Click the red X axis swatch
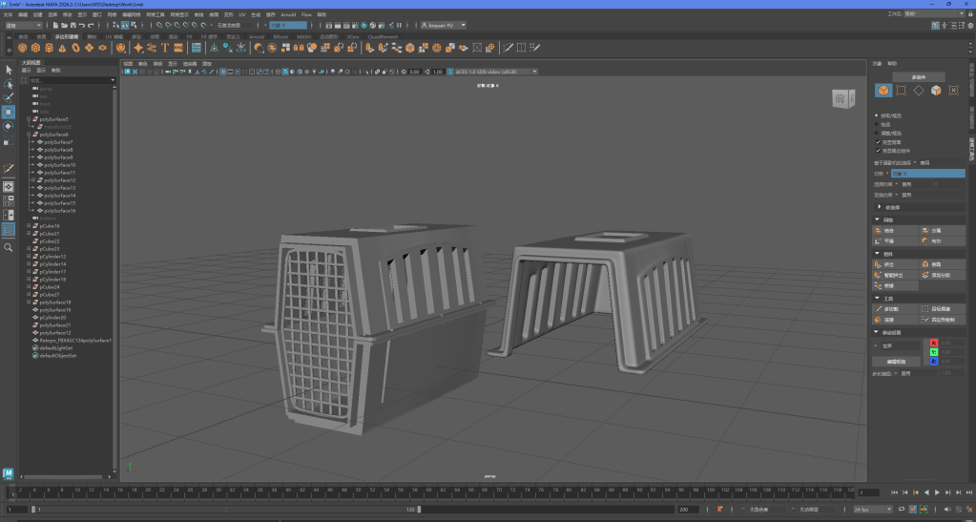 934,343
